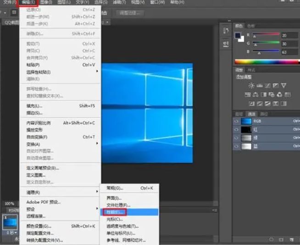300x245 pixels.
Task: Expand the 变换(A) submenu
Action: tap(60, 143)
